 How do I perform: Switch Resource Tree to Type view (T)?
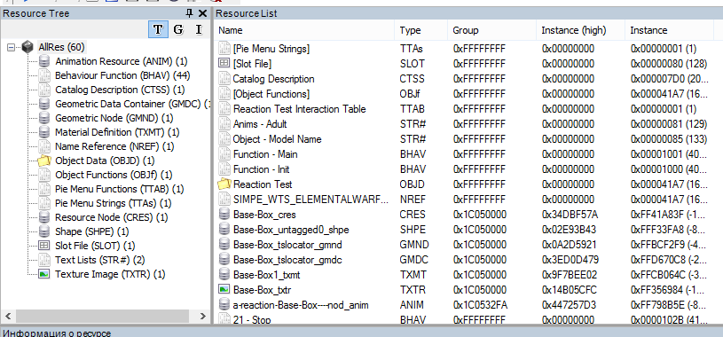pos(158,30)
